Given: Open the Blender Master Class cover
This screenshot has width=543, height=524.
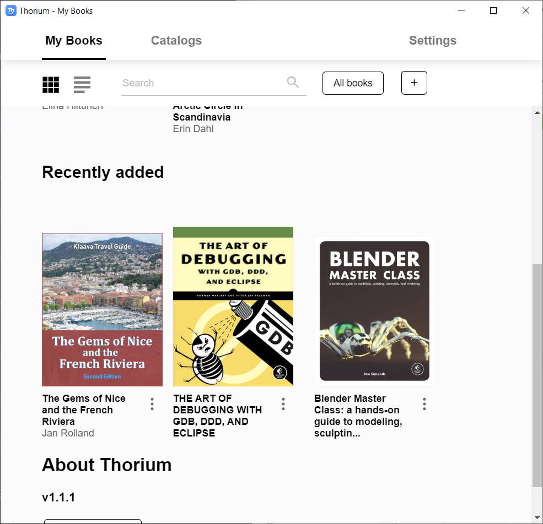Looking at the screenshot, I should coord(374,311).
